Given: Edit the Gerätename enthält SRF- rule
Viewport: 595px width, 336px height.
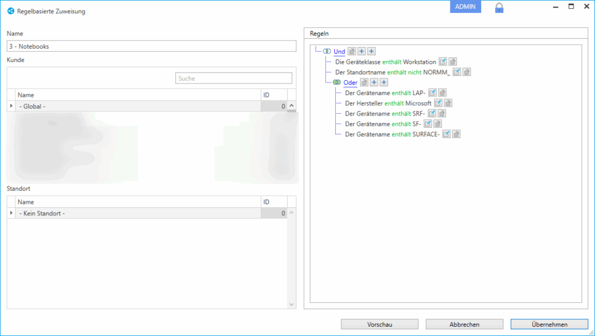Looking at the screenshot, I should (x=432, y=113).
